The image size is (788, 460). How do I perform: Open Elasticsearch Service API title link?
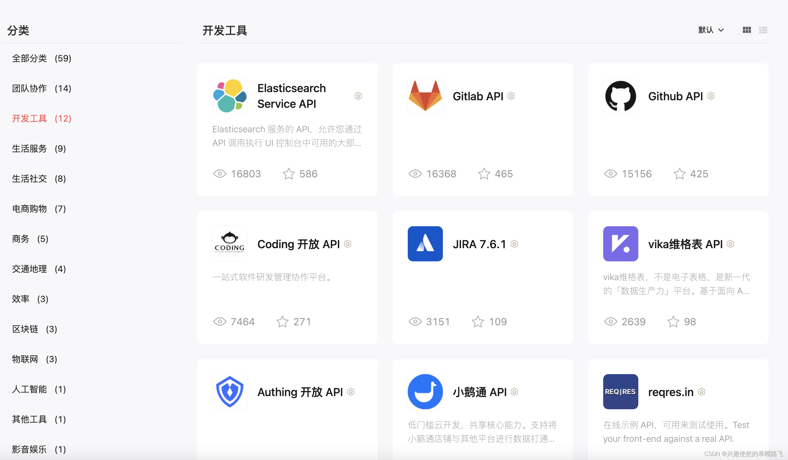(292, 96)
